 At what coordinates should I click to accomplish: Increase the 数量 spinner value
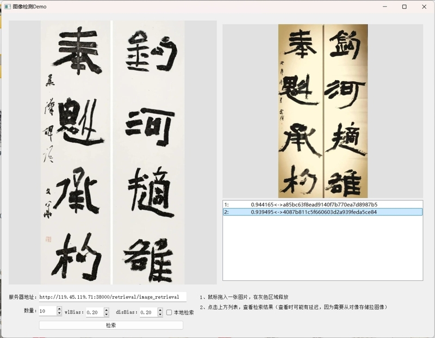pyautogui.click(x=59, y=309)
